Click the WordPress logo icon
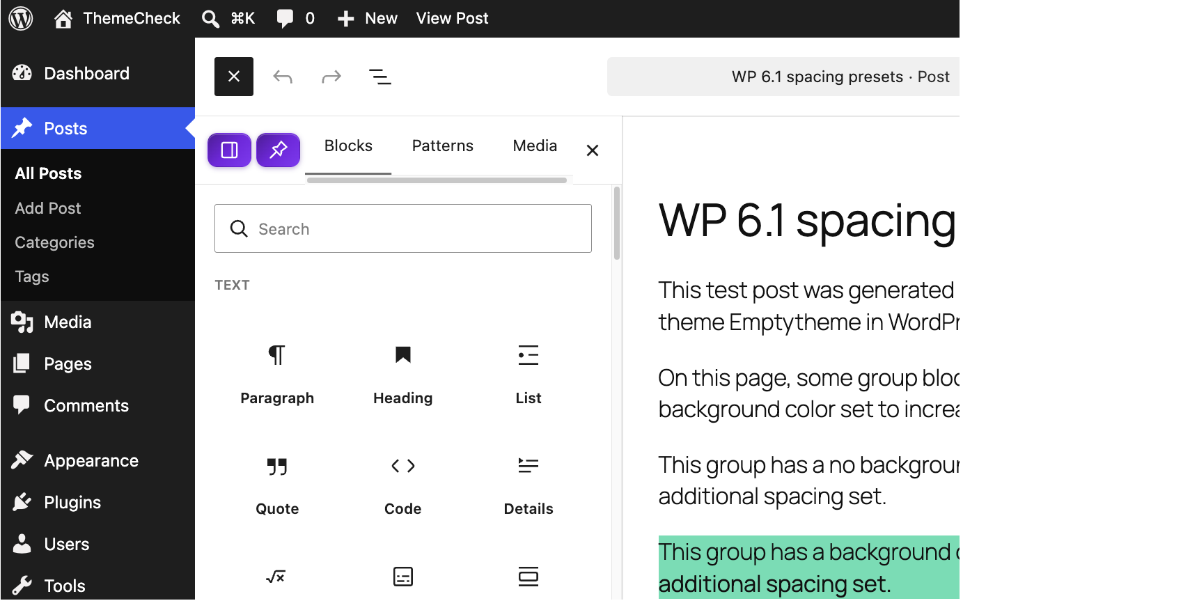The height and width of the screenshot is (610, 1190). point(21,18)
